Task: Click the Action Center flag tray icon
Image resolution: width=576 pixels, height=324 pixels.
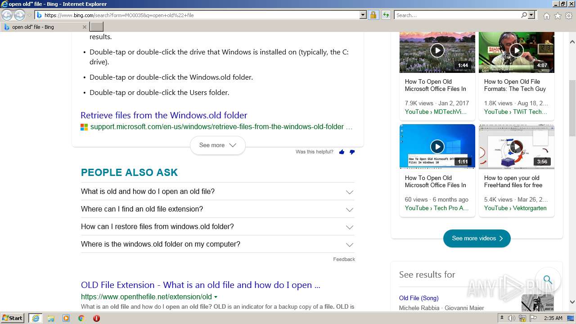Action: tap(533, 318)
